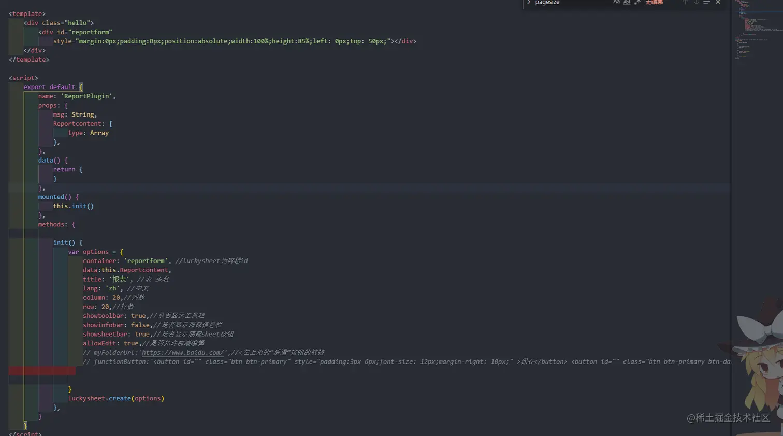The height and width of the screenshot is (436, 783).
Task: Close the find widget
Action: click(718, 2)
